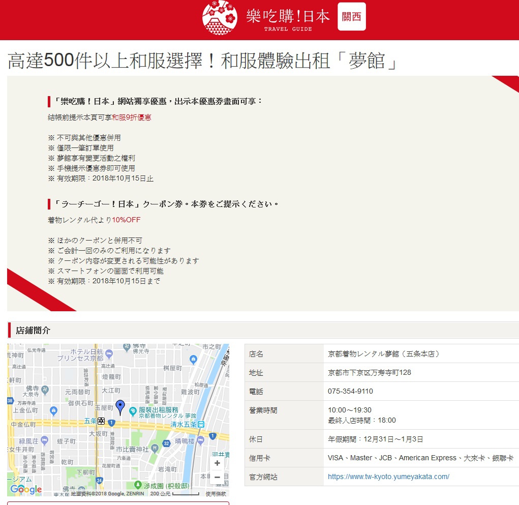Click route 38 shield on the map

click(10, 401)
